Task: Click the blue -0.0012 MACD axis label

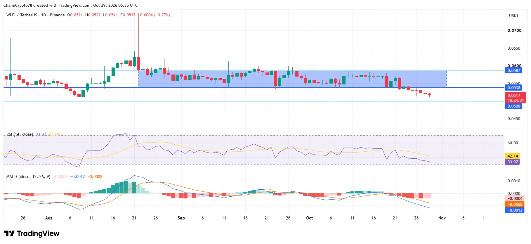Action: click(x=515, y=210)
